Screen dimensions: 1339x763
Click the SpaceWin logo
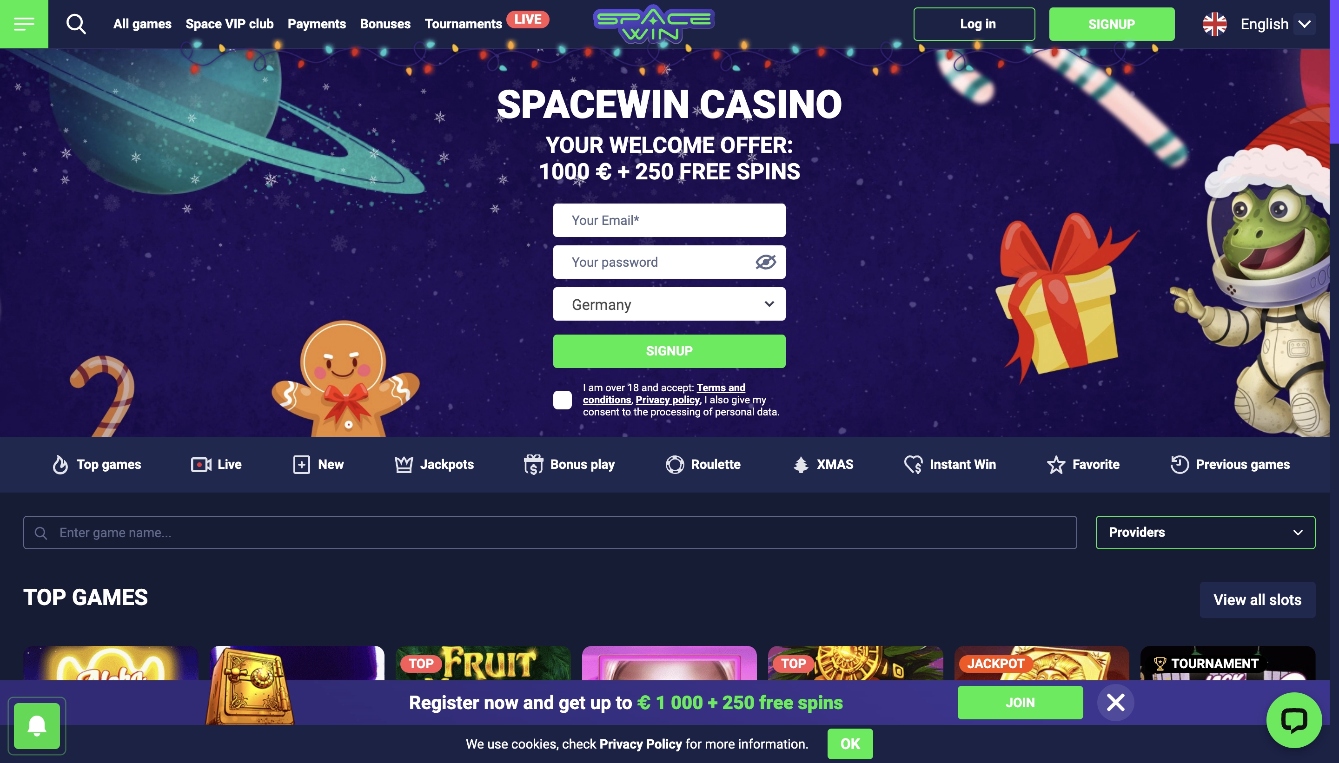(x=654, y=24)
